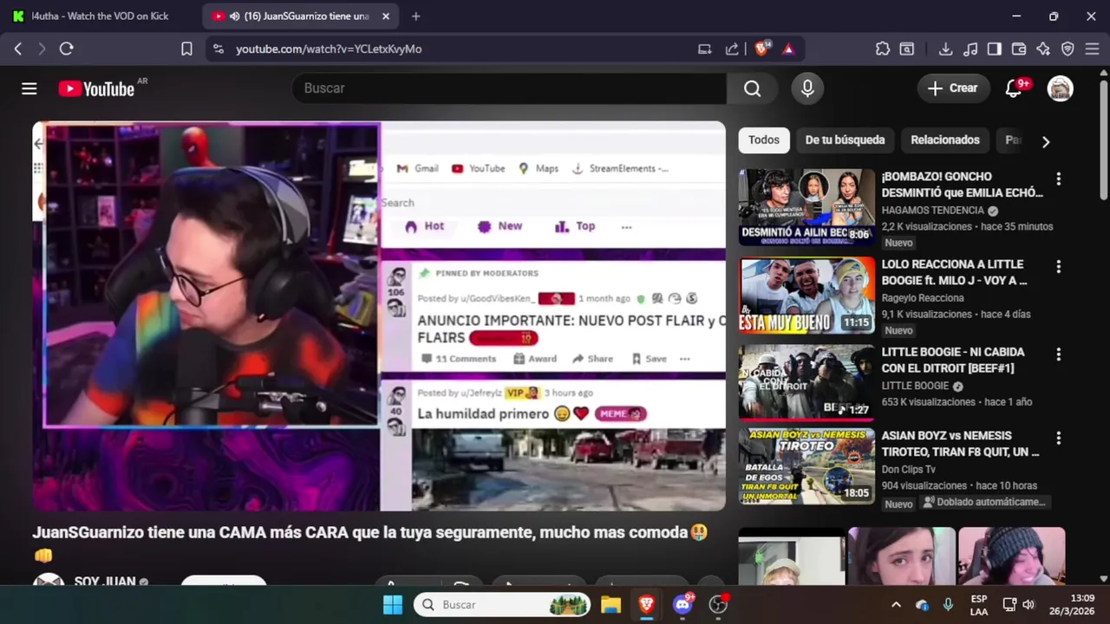The width and height of the screenshot is (1110, 624).
Task: Click the Crear button
Action: pyautogui.click(x=952, y=88)
